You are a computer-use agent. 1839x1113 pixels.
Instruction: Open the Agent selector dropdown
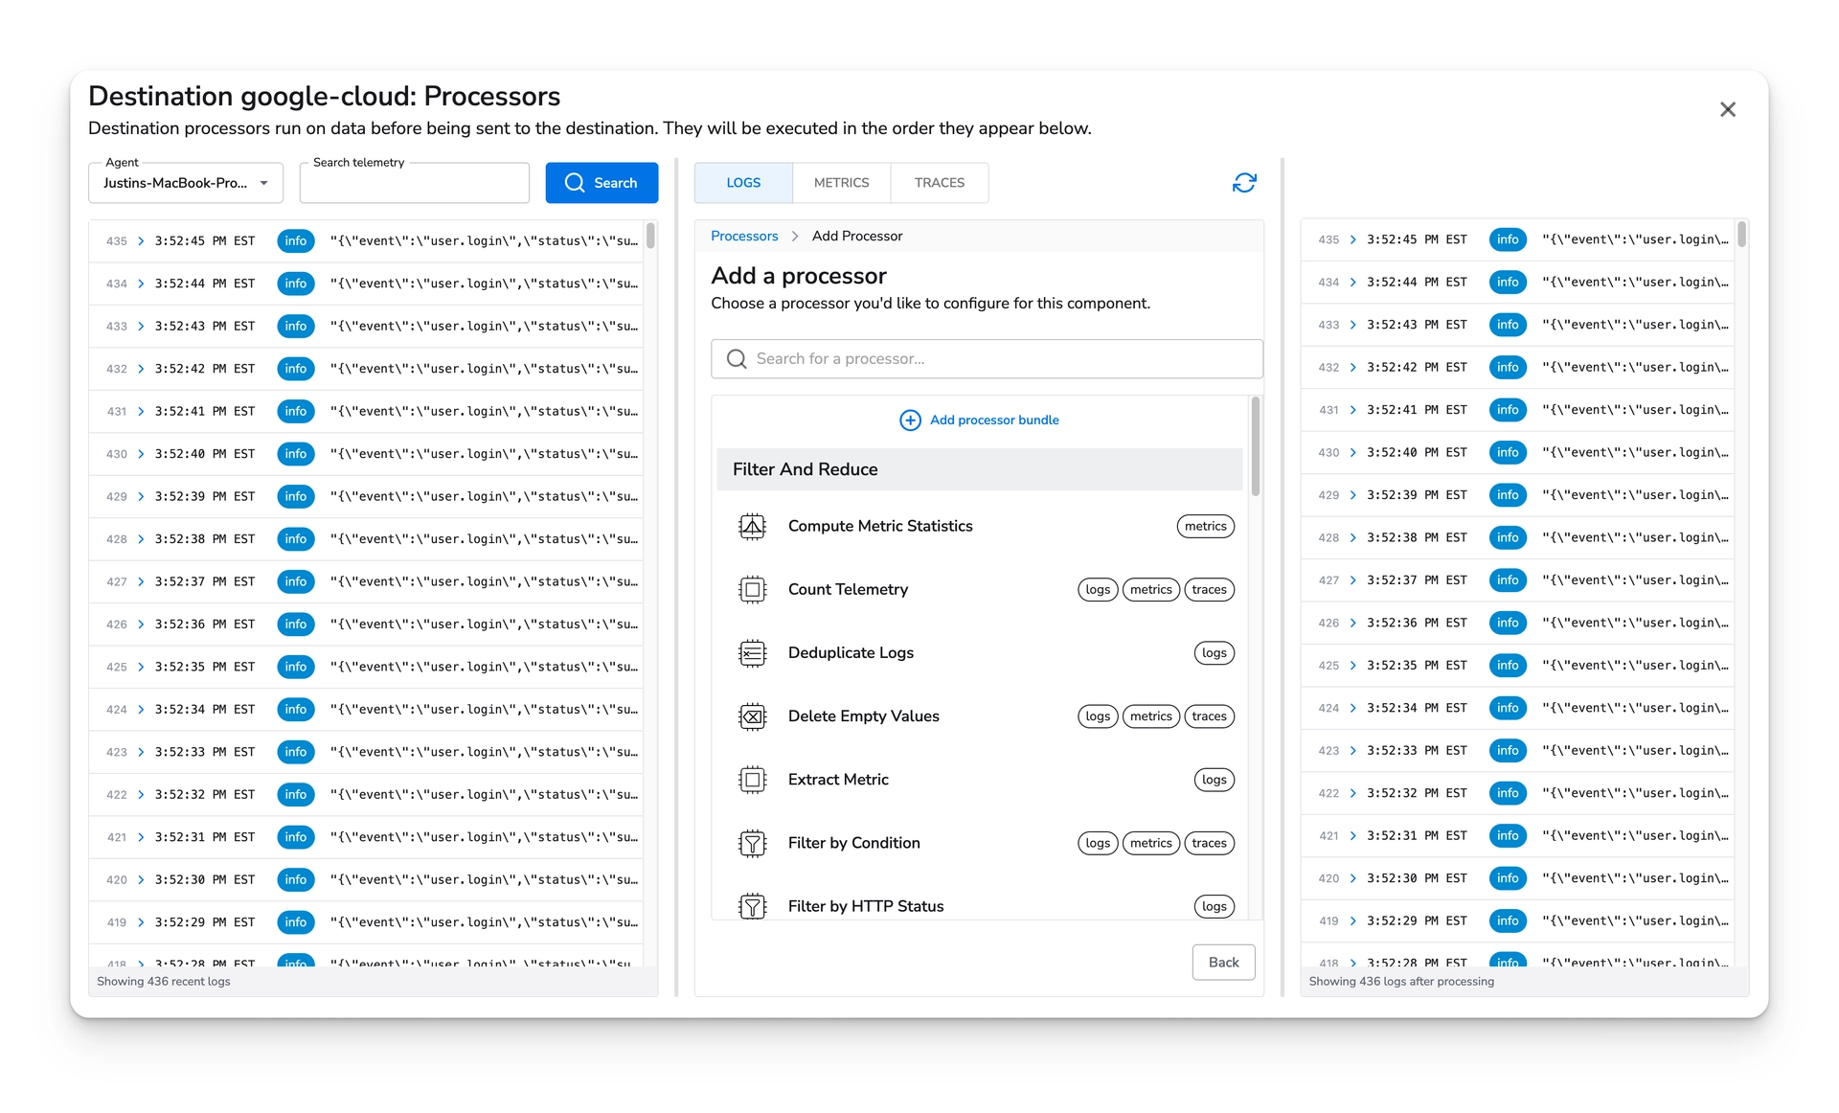[x=185, y=182]
